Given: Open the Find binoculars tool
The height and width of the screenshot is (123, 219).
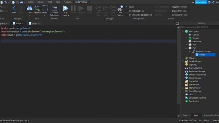Looking at the screenshot, I should (29, 8).
